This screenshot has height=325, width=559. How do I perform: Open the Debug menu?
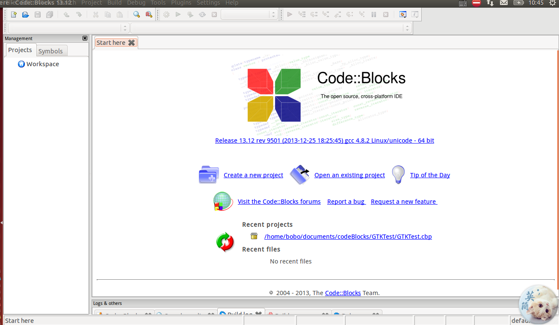click(136, 3)
